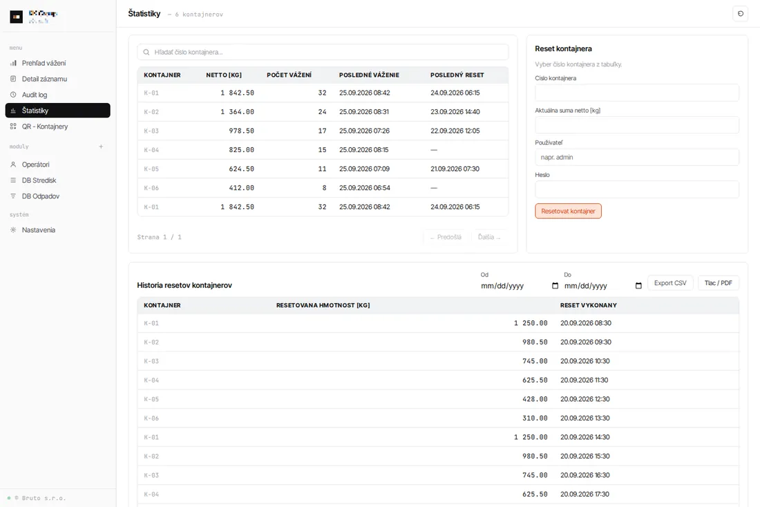Click the plus icon next to moduly

coord(101,147)
